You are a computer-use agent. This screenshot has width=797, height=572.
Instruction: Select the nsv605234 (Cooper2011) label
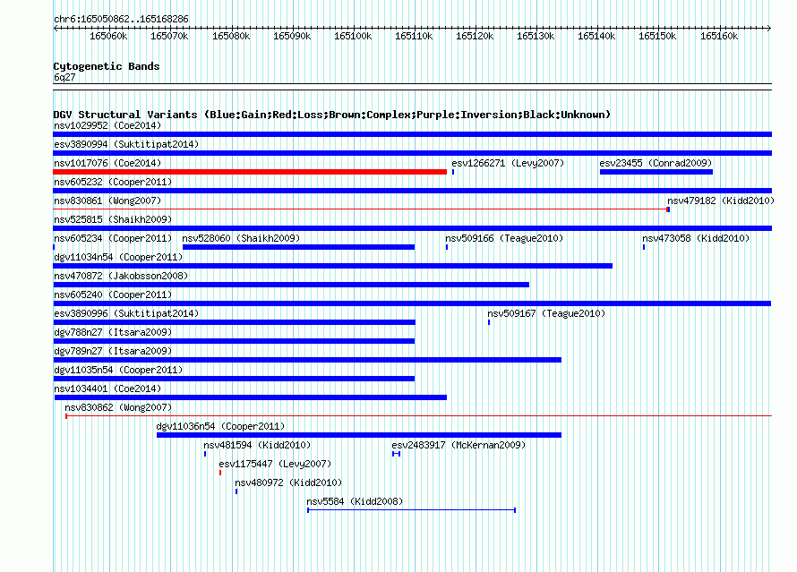[113, 238]
